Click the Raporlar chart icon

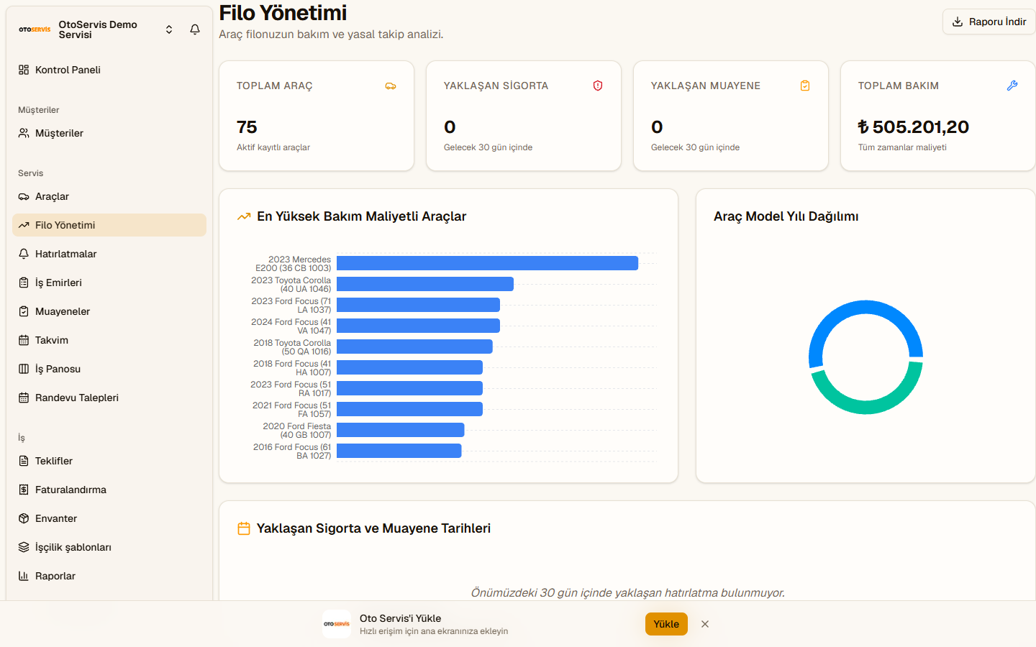pyautogui.click(x=24, y=576)
